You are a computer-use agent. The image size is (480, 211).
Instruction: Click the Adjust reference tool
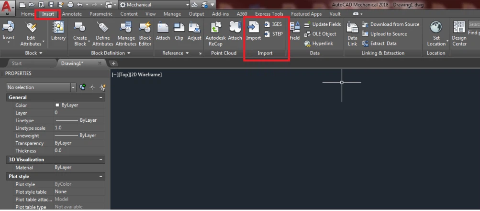[194, 31]
